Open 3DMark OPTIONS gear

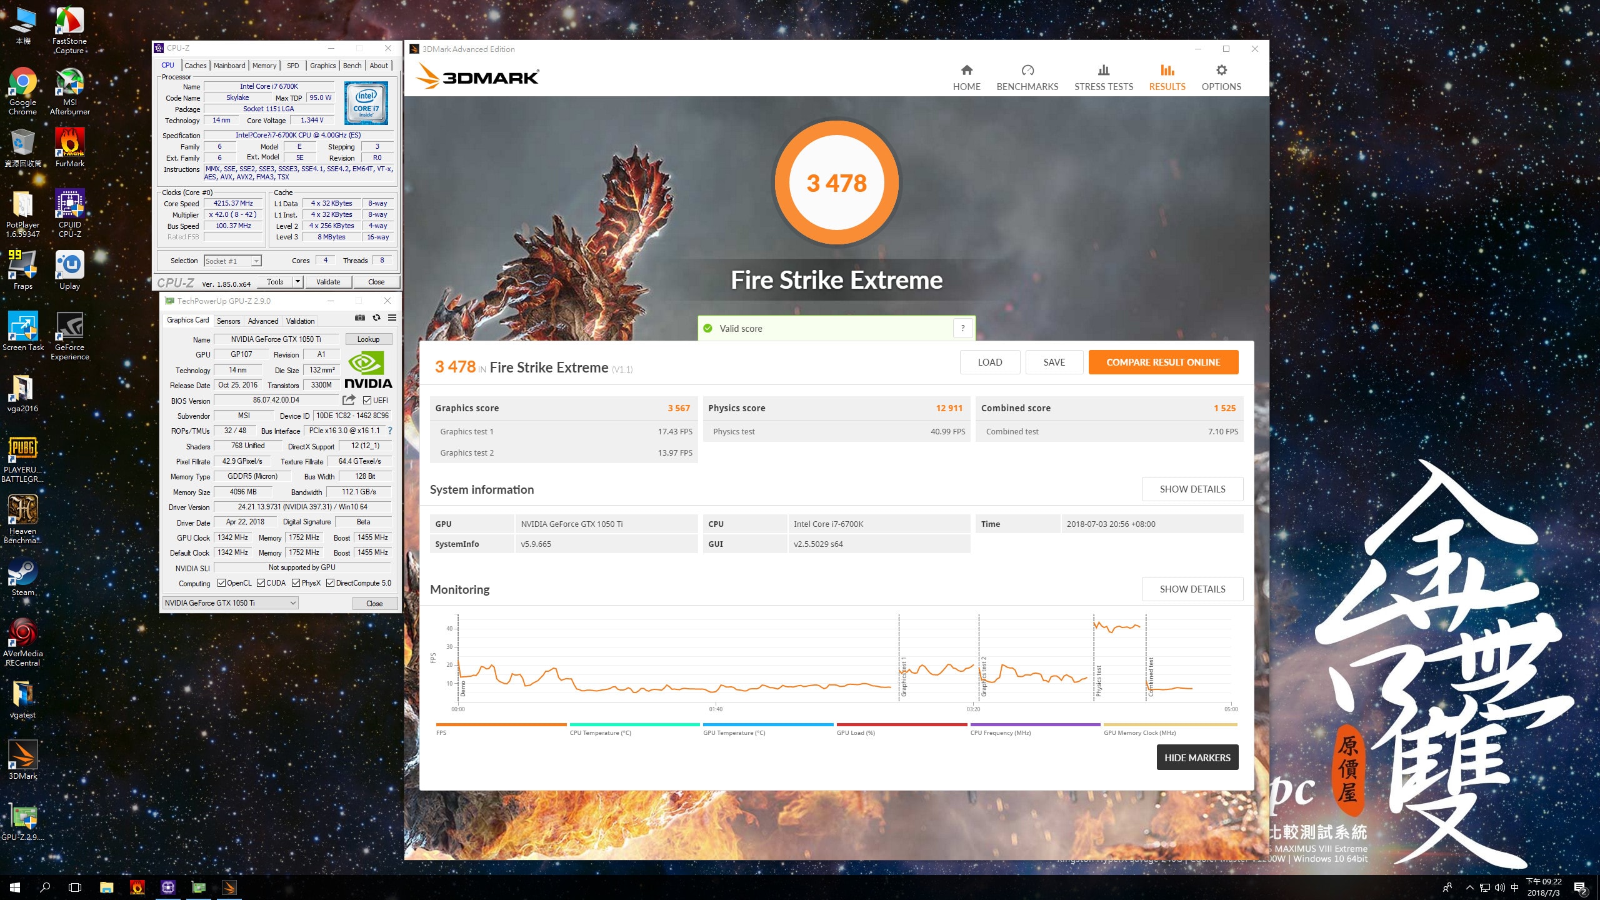pos(1221,77)
